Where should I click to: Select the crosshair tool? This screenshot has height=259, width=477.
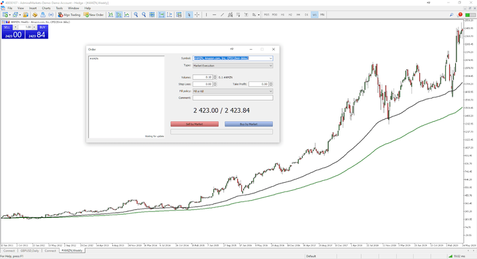pyautogui.click(x=197, y=15)
